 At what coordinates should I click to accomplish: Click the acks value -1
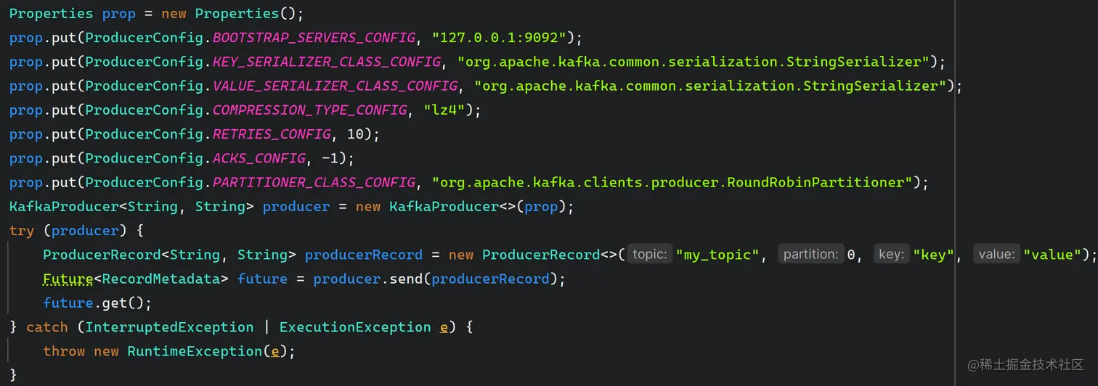coord(331,157)
